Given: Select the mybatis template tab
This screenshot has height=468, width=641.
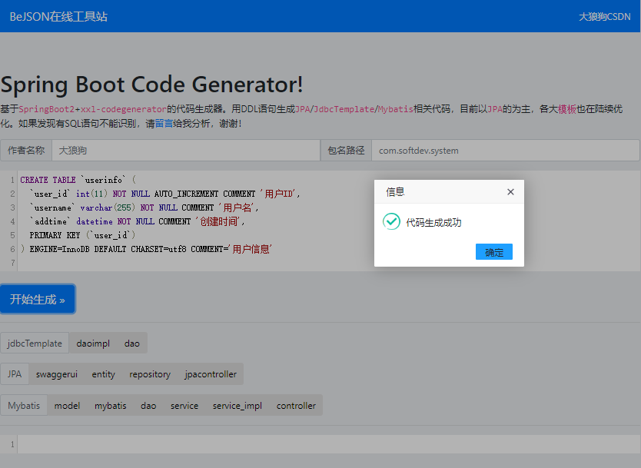Looking at the screenshot, I should click(x=111, y=405).
